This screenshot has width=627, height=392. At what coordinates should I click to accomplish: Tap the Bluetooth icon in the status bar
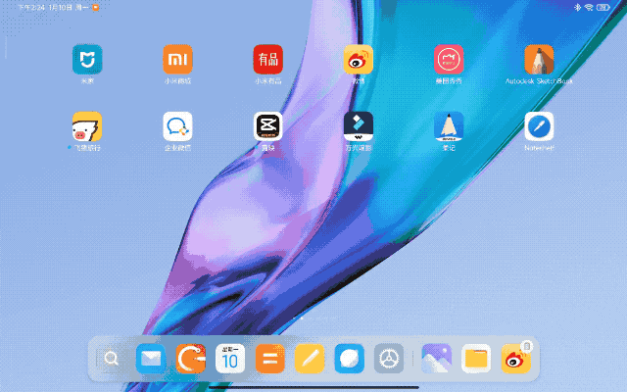click(577, 7)
